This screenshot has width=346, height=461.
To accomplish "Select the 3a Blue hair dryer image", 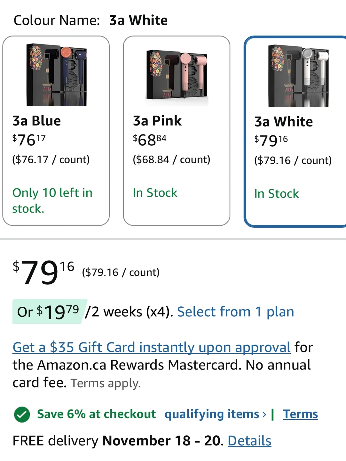I will 56,75.
